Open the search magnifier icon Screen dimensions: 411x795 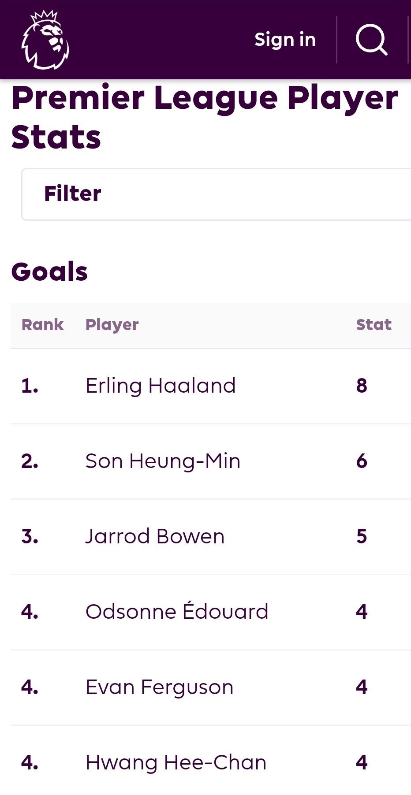[x=371, y=40]
